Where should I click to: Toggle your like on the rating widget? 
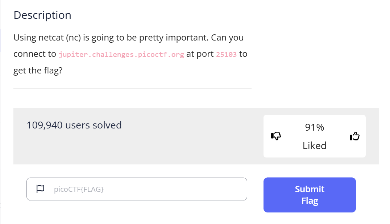[x=354, y=136]
